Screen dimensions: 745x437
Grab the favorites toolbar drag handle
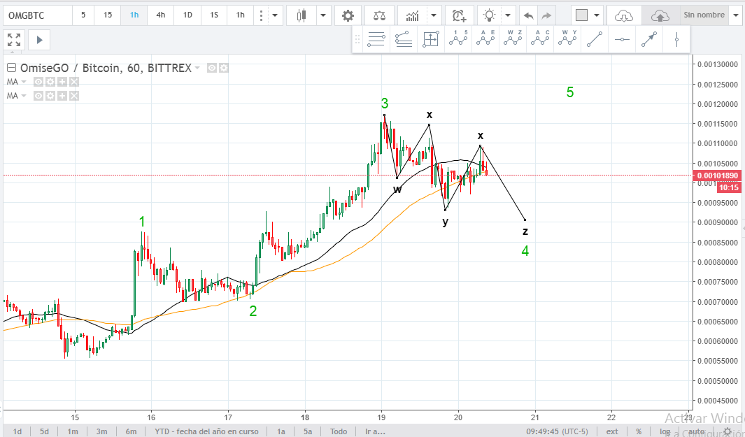click(x=357, y=39)
